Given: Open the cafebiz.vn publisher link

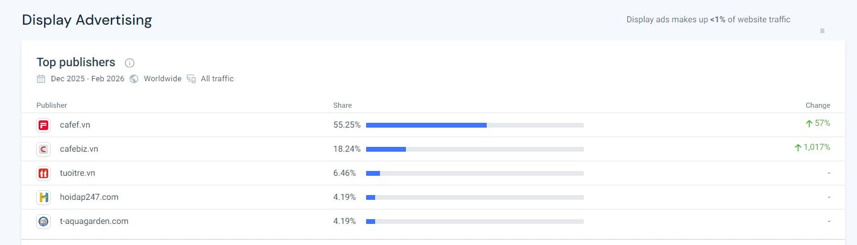Looking at the screenshot, I should pyautogui.click(x=79, y=149).
